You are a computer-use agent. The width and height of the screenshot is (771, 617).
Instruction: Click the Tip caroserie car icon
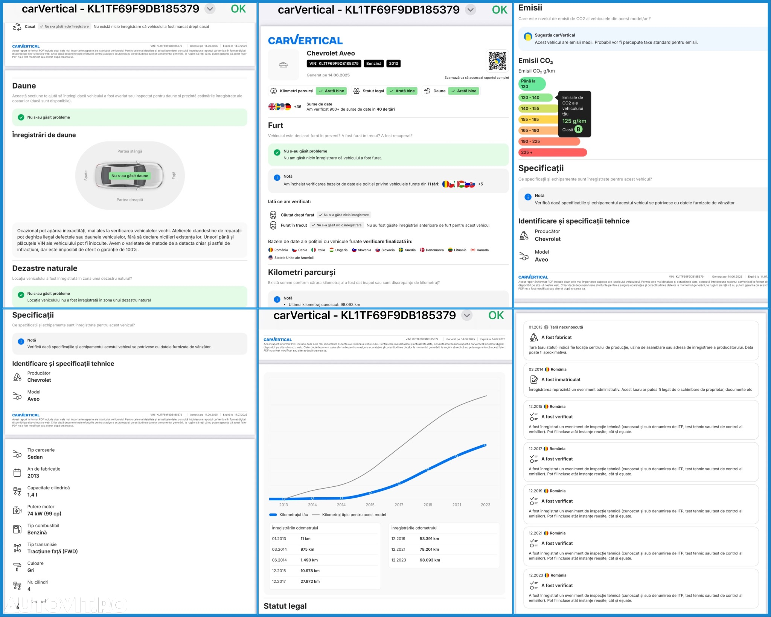17,454
